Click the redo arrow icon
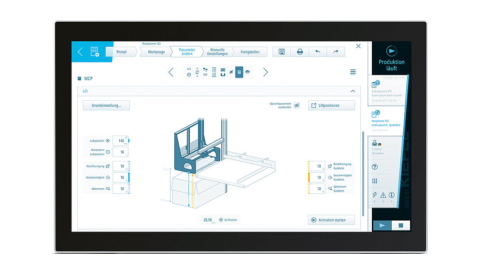Viewport: 483px width, 273px height. (x=336, y=52)
